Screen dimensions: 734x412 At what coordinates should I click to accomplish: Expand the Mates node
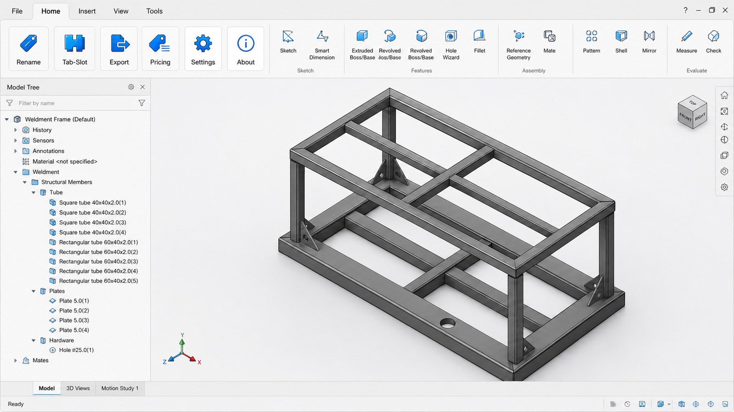click(16, 361)
